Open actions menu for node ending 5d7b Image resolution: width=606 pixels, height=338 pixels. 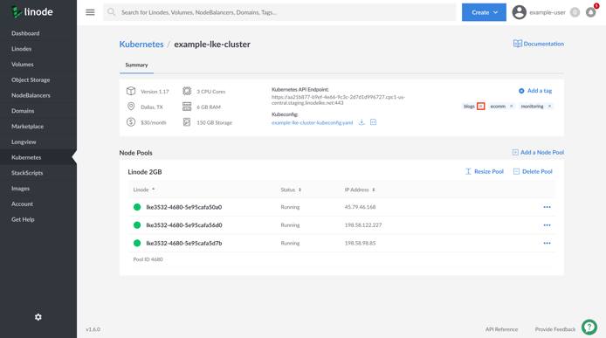(547, 244)
